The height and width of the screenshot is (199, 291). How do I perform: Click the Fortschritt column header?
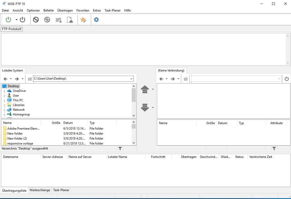[x=158, y=157]
